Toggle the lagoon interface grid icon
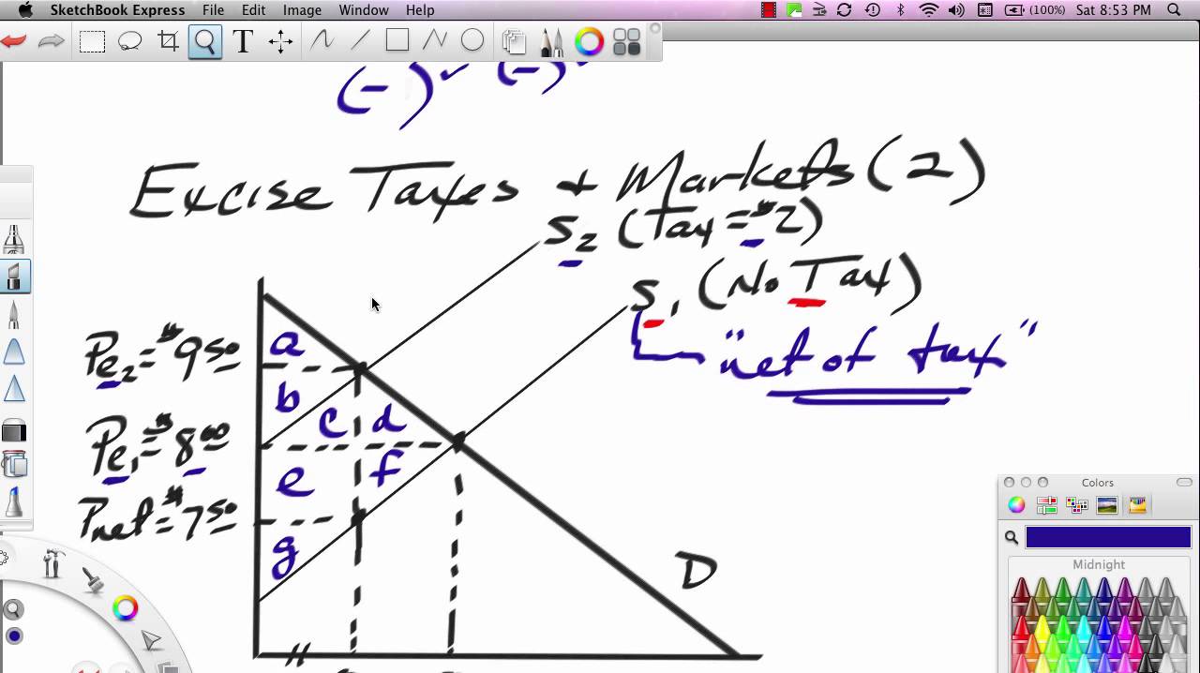The width and height of the screenshot is (1200, 673). click(x=626, y=41)
